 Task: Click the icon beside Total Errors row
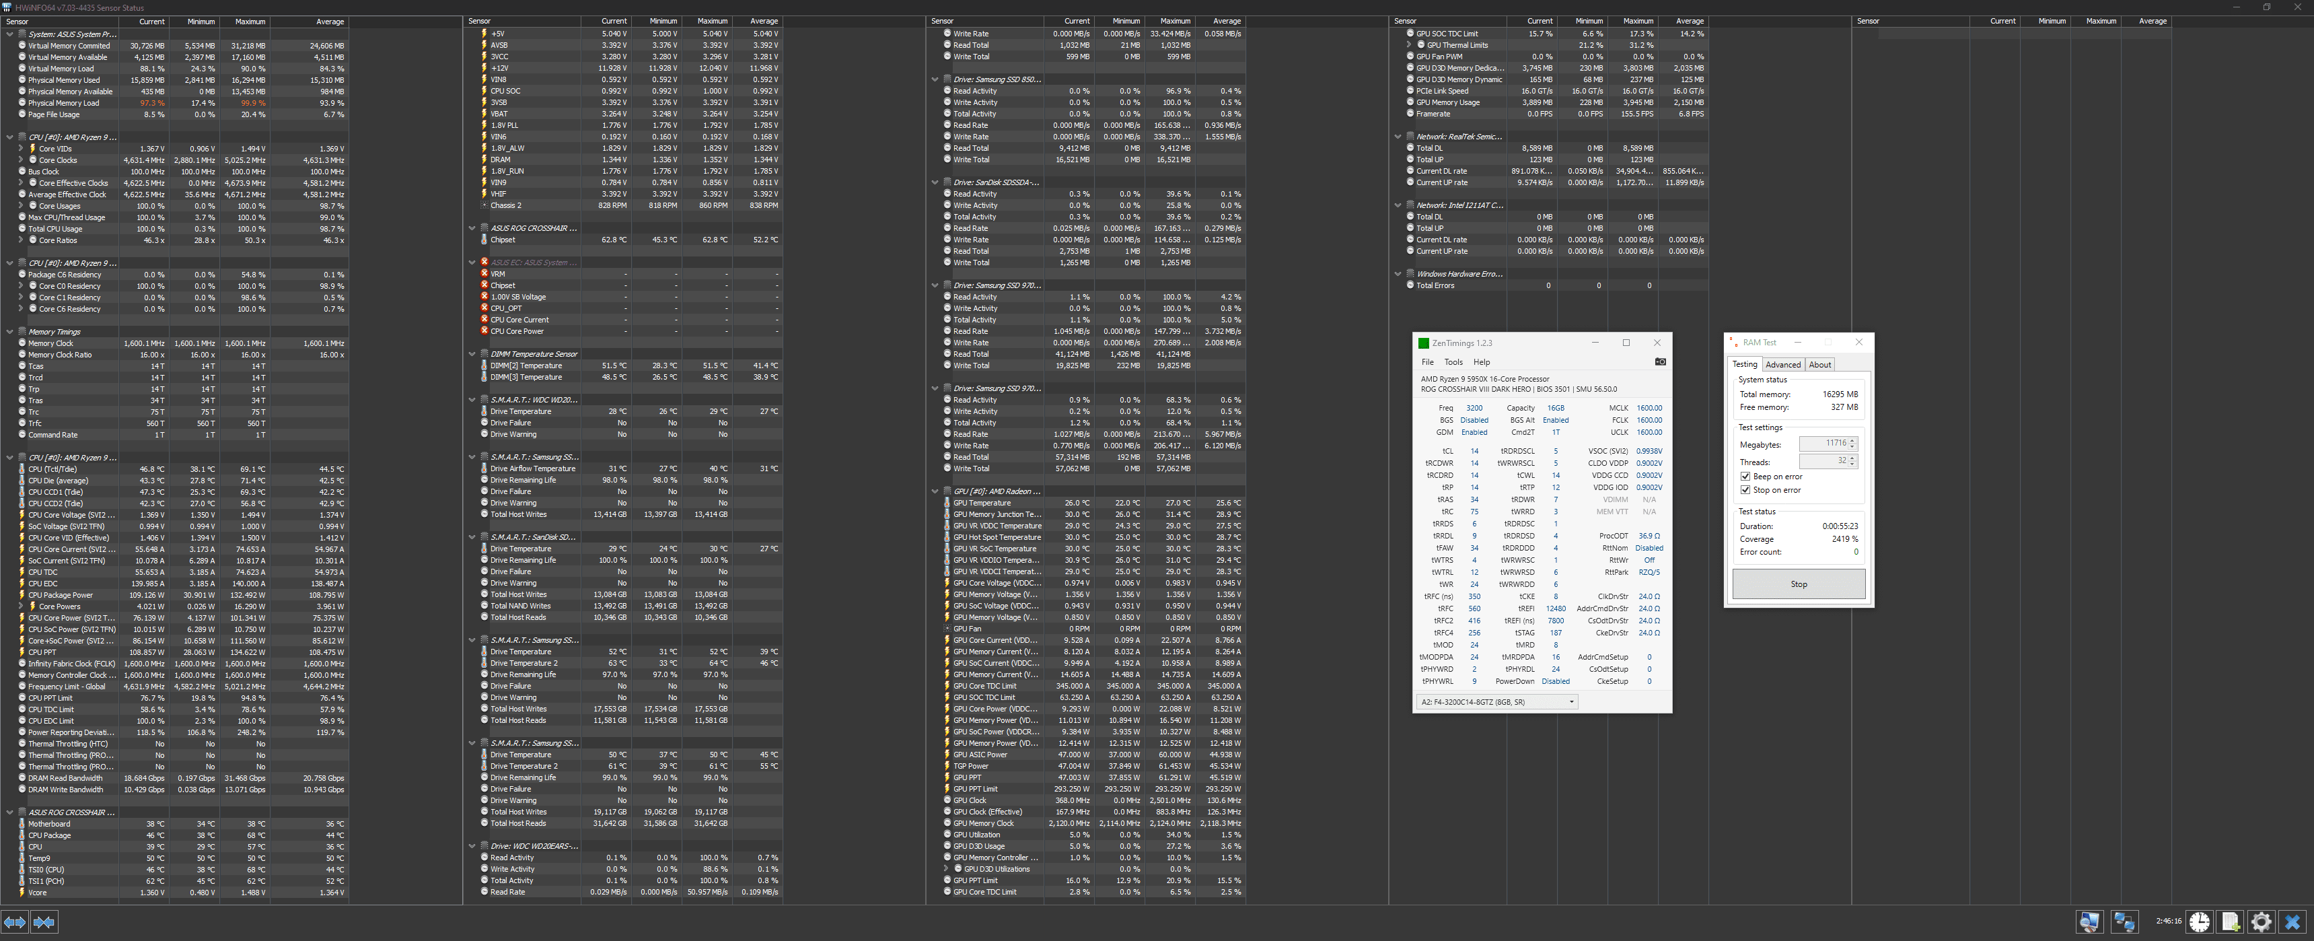(x=1410, y=286)
